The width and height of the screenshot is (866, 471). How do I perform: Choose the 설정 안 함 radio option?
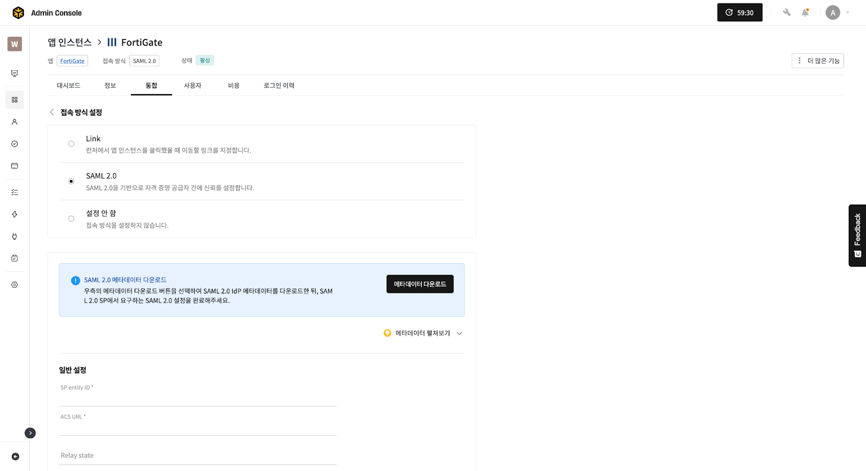71,219
